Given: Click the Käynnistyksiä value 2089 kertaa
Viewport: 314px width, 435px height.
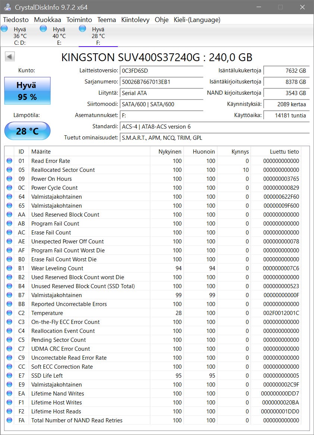Looking at the screenshot, I should pyautogui.click(x=286, y=104).
